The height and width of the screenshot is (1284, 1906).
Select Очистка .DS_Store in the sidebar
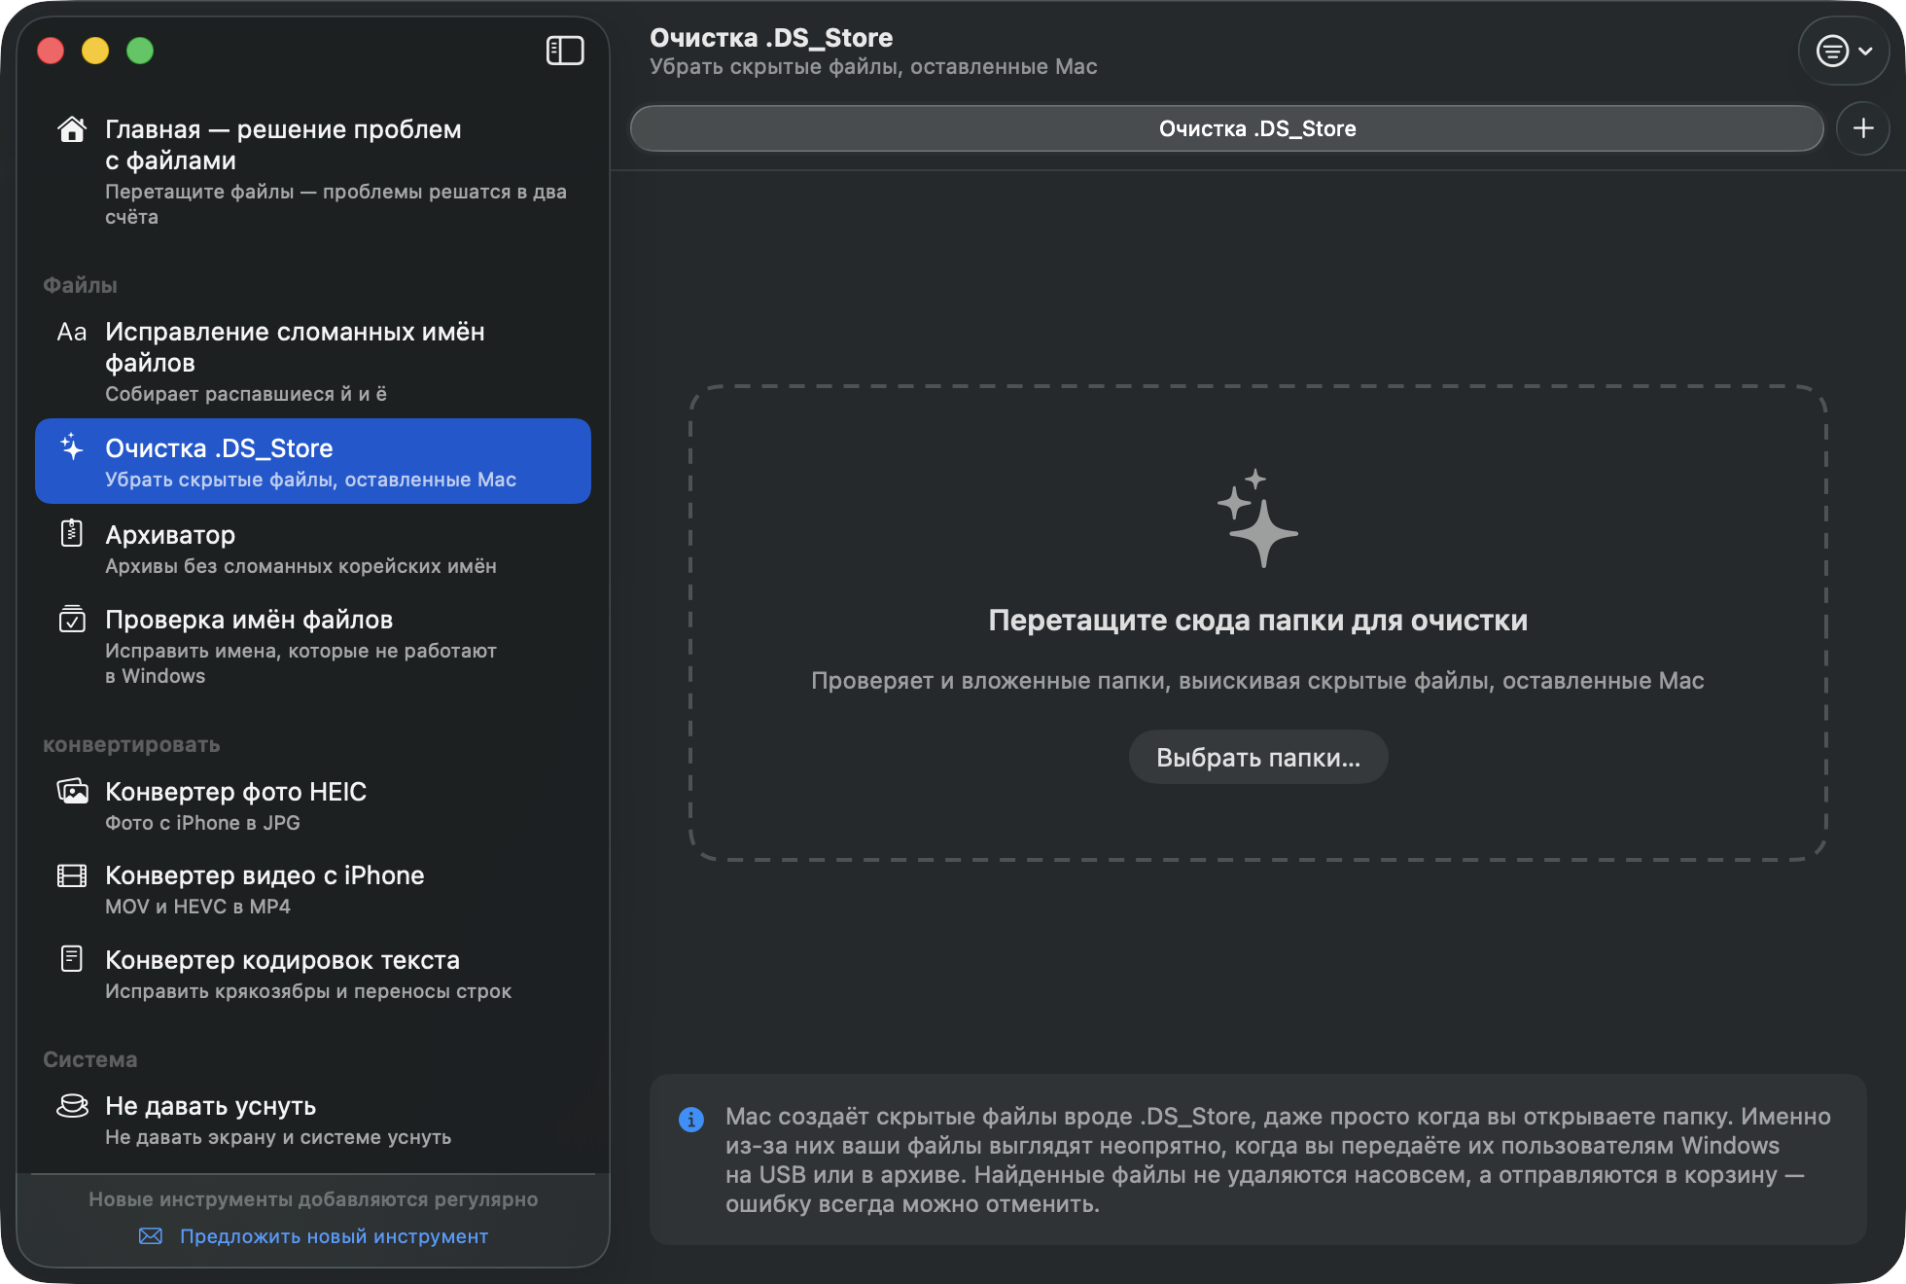pyautogui.click(x=313, y=461)
